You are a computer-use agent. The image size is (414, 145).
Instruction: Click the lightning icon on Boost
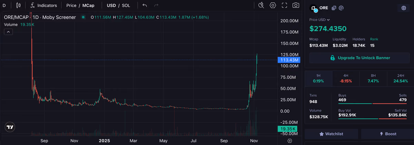click(x=382, y=134)
